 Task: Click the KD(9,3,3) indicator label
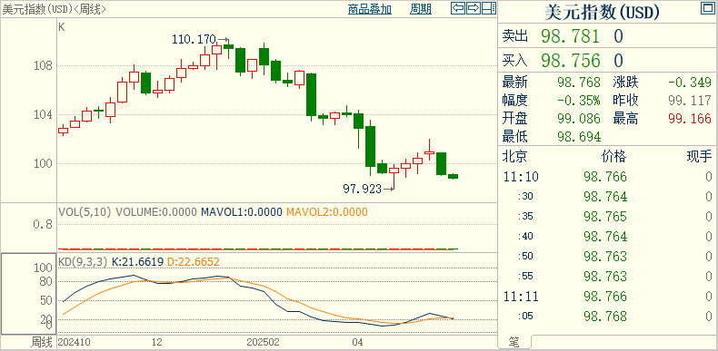(83, 262)
